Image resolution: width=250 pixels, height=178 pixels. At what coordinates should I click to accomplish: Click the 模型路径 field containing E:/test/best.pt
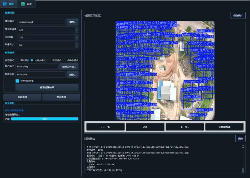(x=42, y=22)
